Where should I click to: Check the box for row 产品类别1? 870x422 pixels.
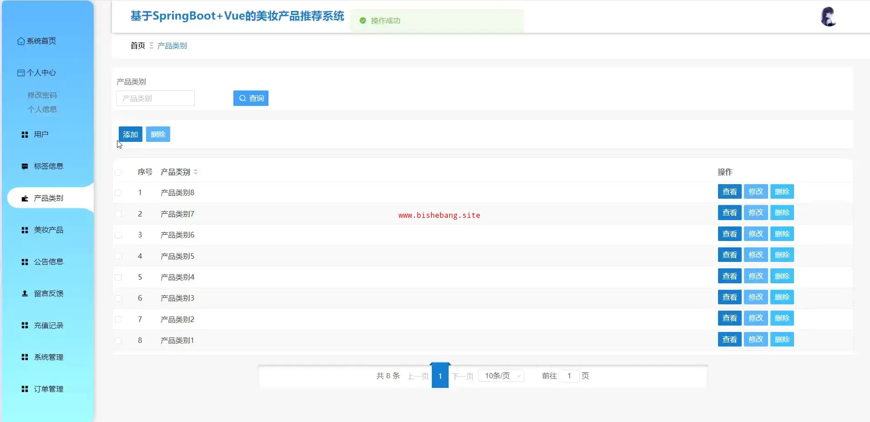point(118,341)
